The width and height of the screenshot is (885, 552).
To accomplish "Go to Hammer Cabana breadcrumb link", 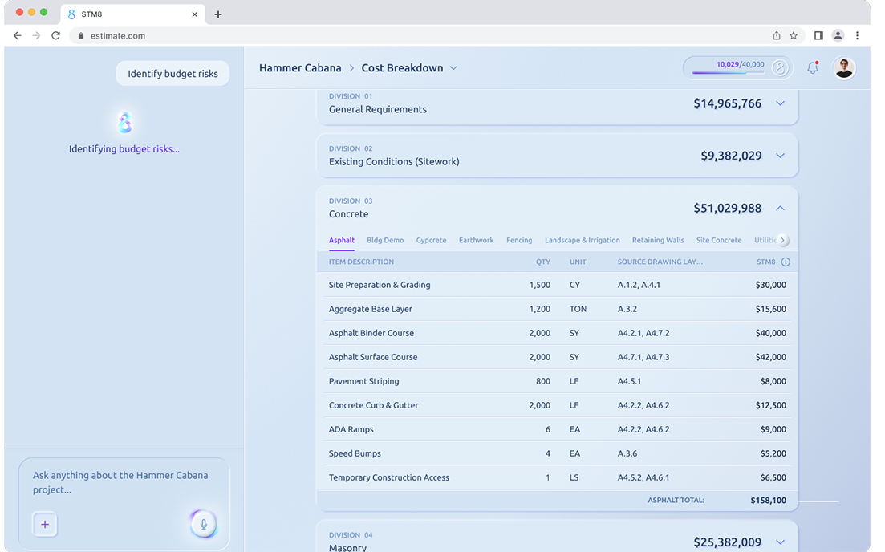I will point(300,68).
